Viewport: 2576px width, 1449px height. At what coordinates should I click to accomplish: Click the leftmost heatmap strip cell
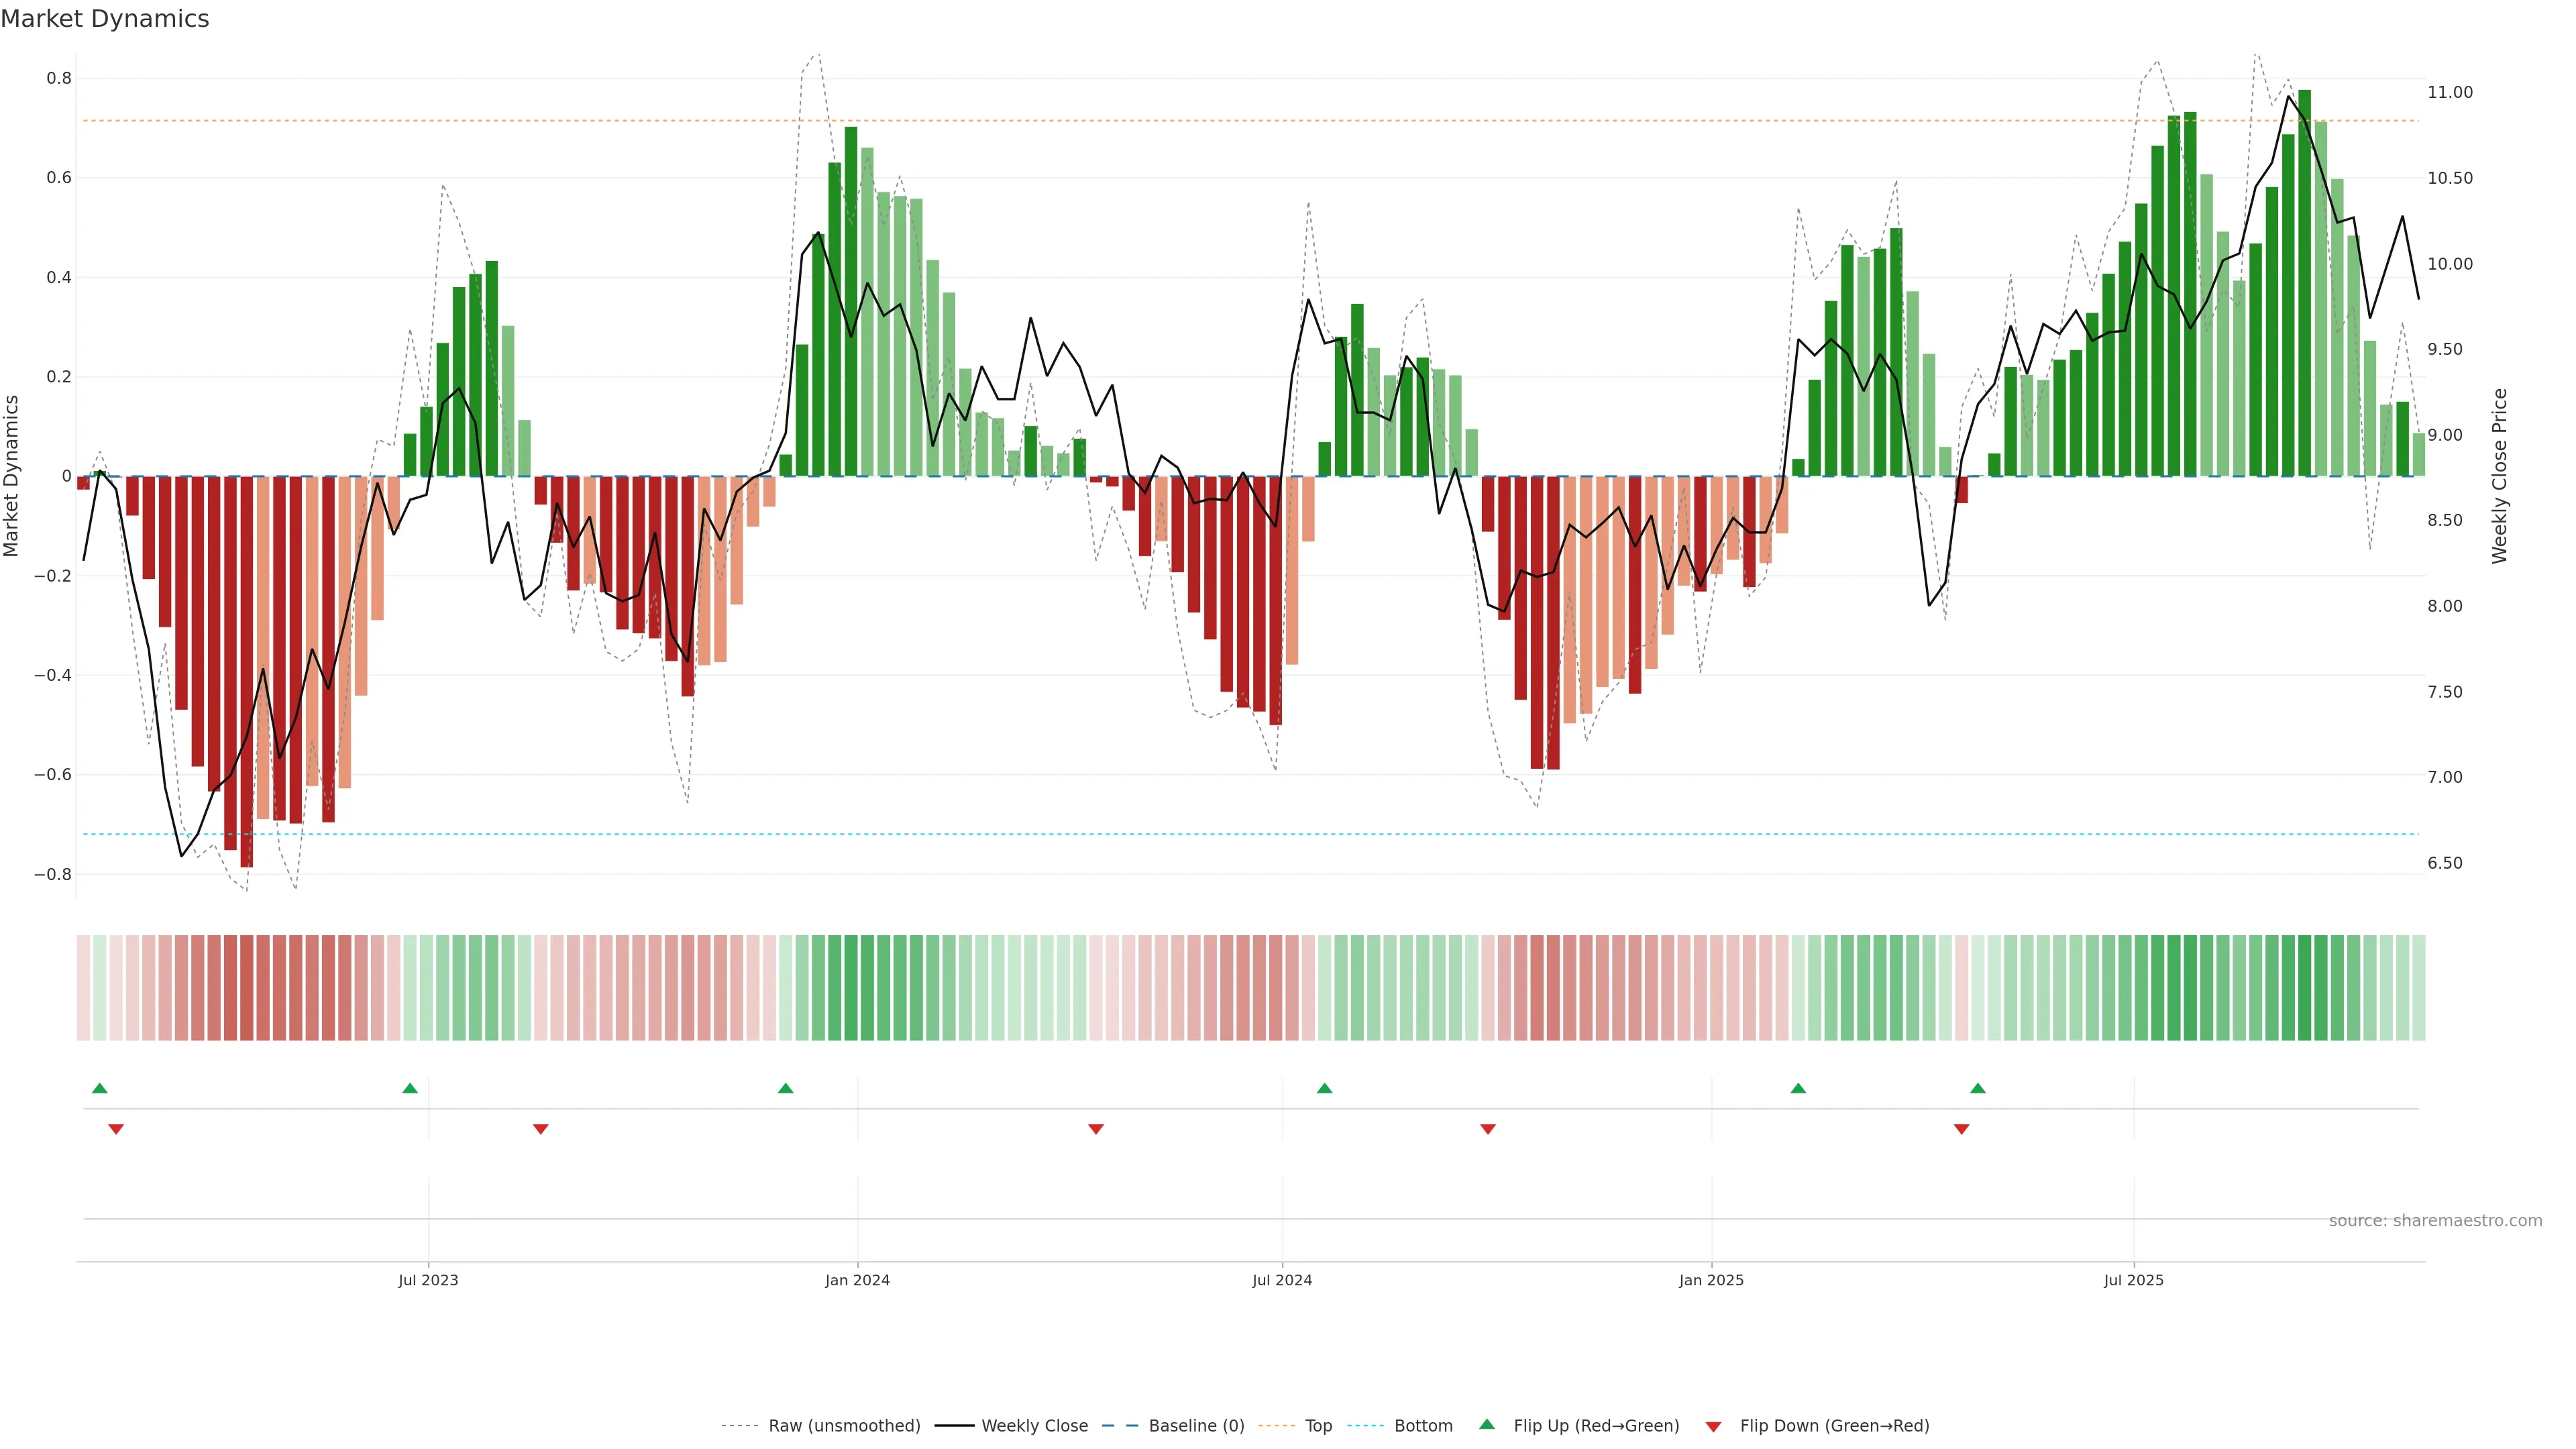coord(83,988)
